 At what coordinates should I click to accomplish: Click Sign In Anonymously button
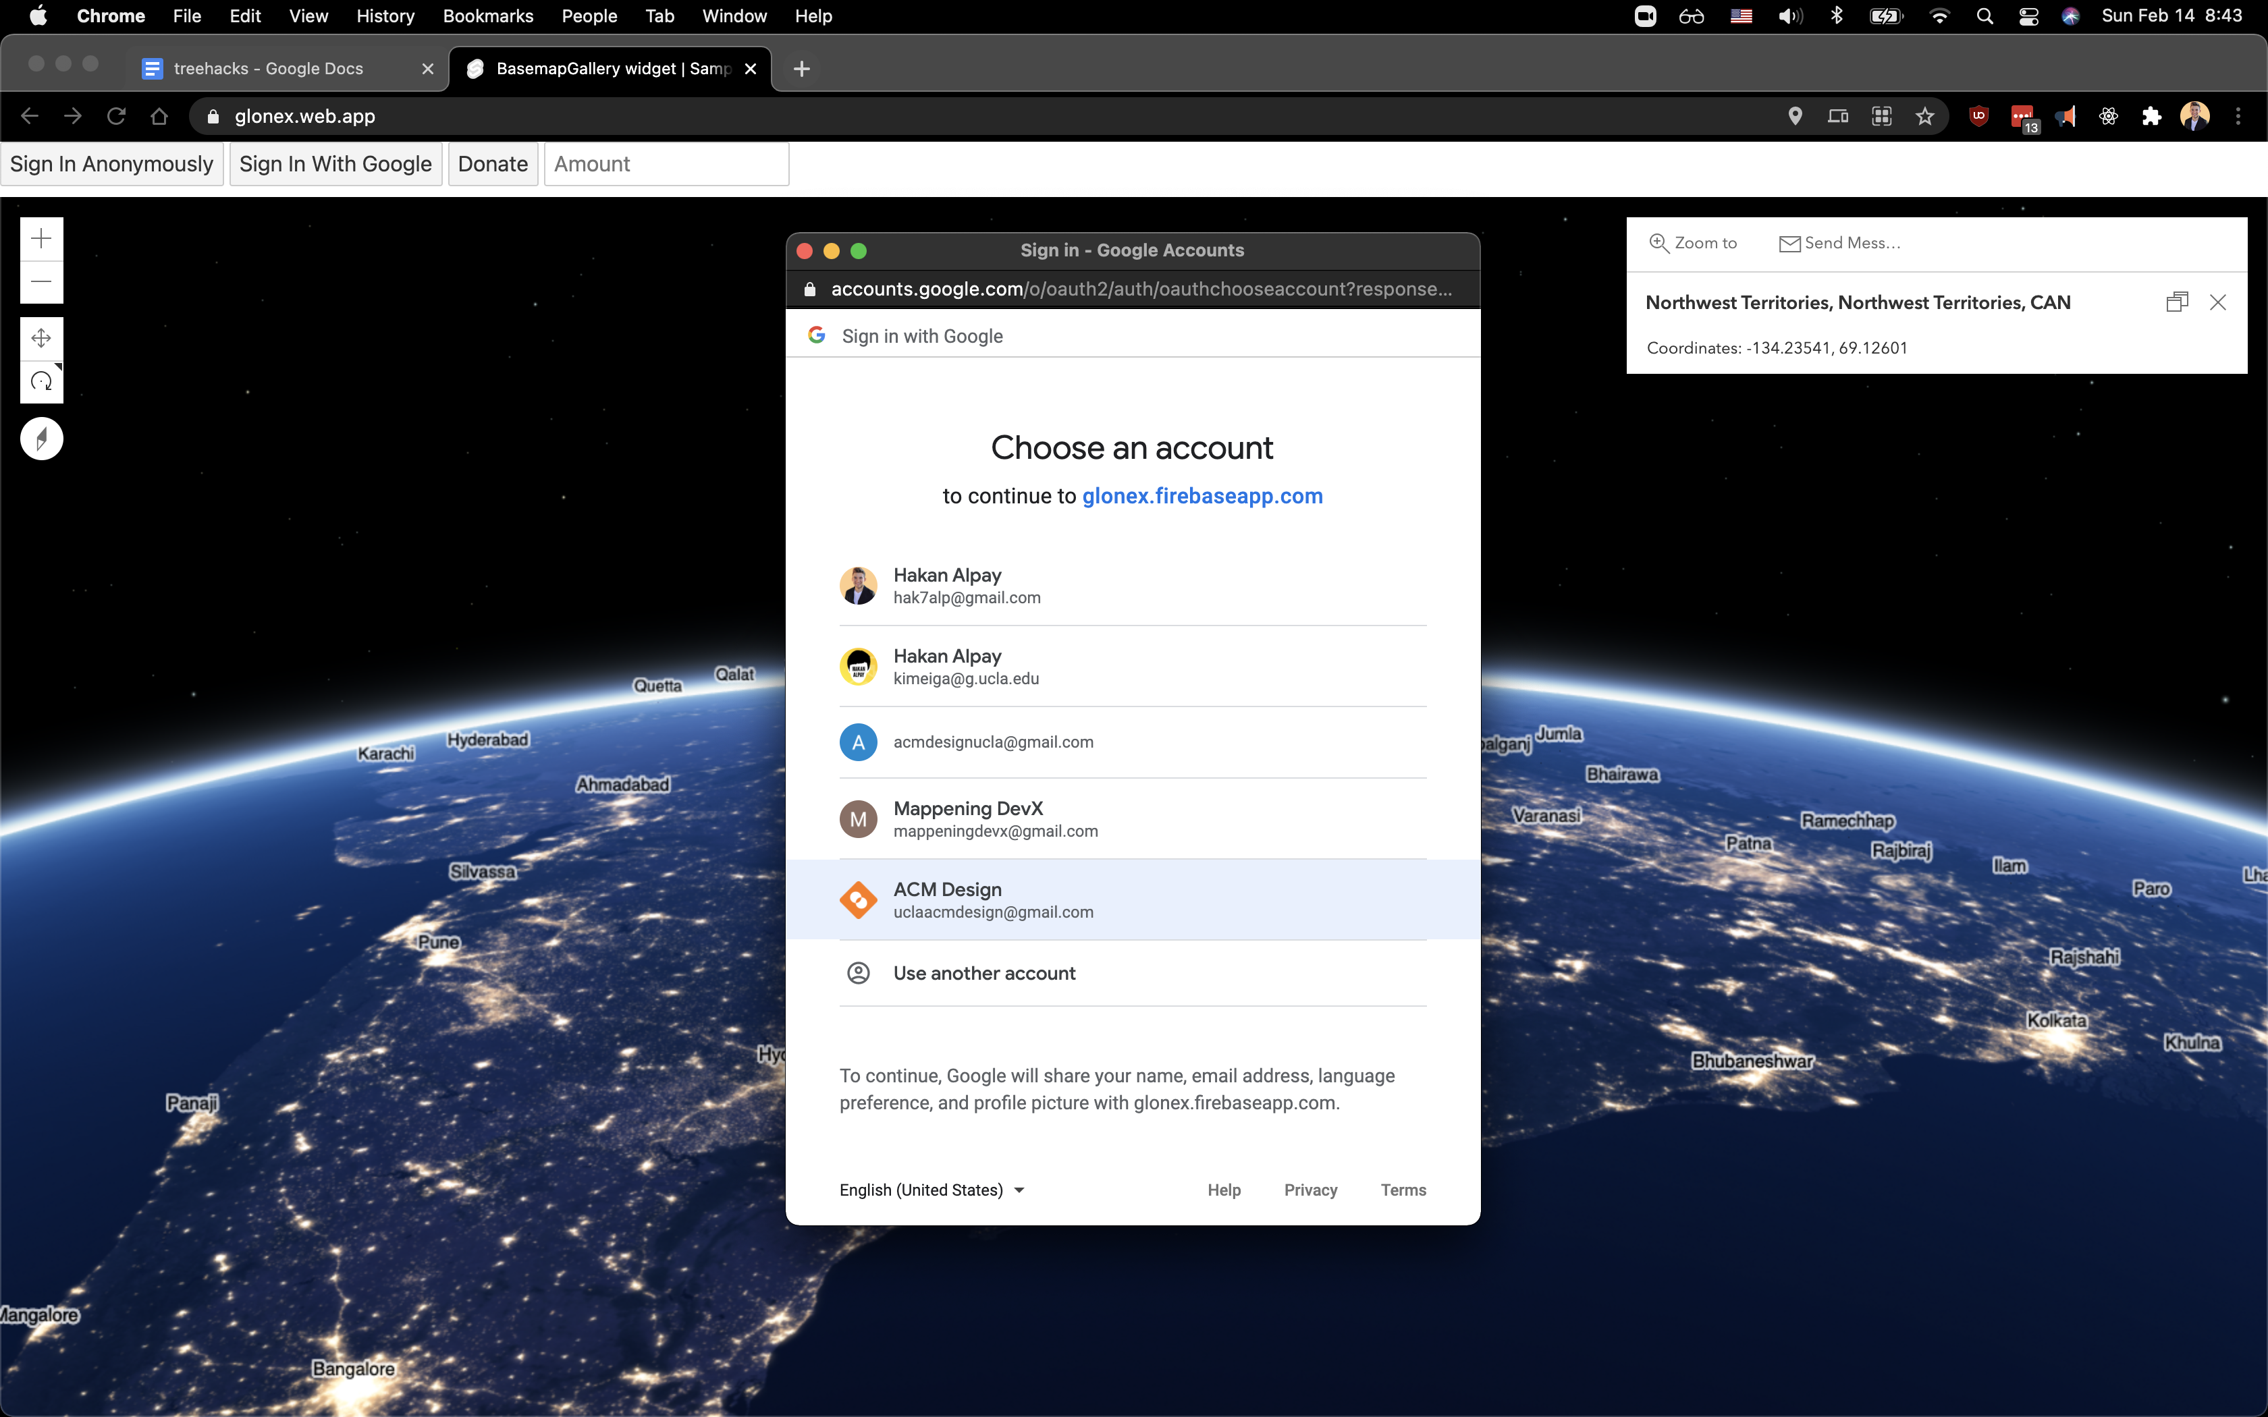[111, 164]
